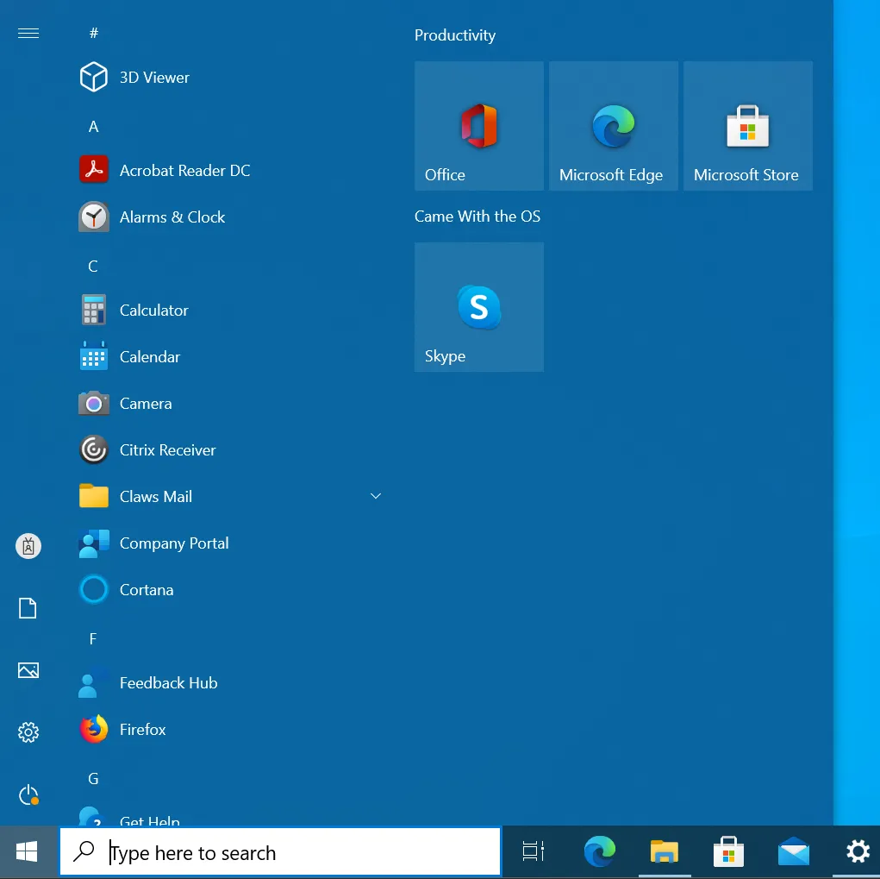Image resolution: width=880 pixels, height=879 pixels.
Task: Start the Camera app icon
Action: point(93,404)
